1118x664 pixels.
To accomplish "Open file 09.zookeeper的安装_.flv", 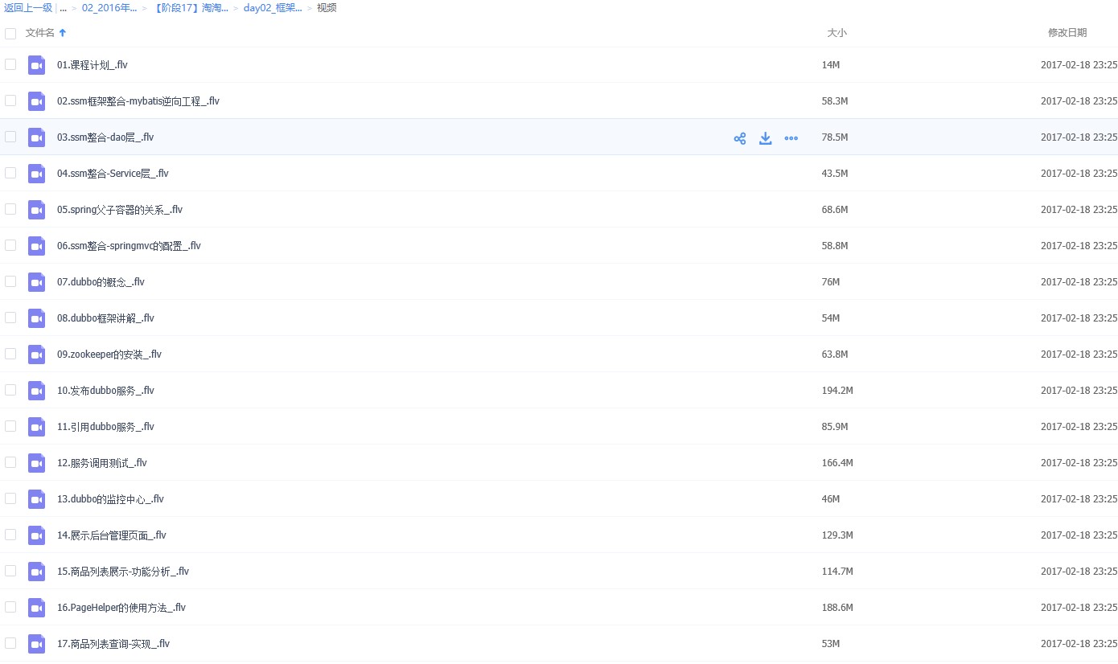I will point(109,355).
